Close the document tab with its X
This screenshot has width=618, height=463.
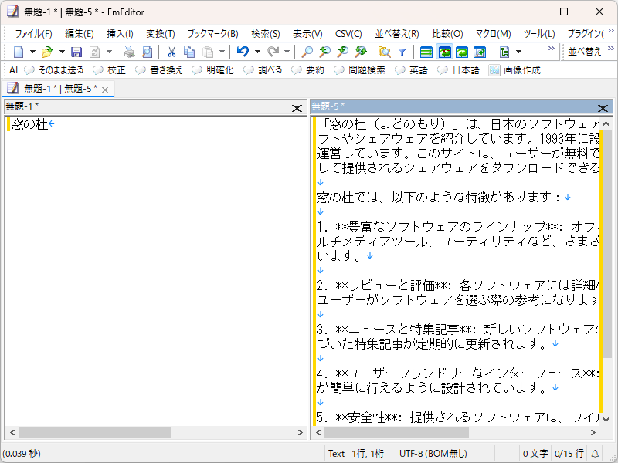[105, 90]
